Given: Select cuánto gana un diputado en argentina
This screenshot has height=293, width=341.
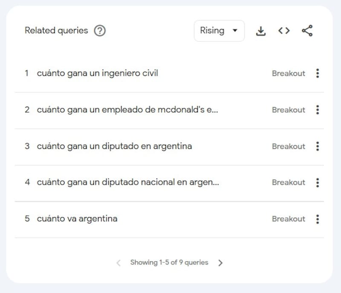Looking at the screenshot, I should pos(114,146).
